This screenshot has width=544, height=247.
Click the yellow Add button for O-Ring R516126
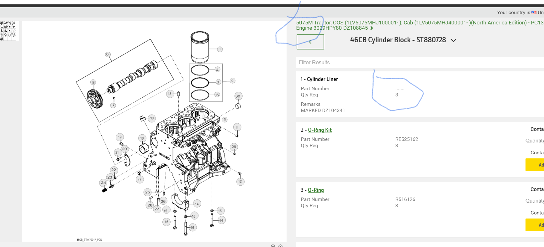(x=536, y=225)
